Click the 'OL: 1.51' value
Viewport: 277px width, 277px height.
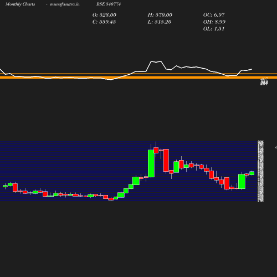(214, 29)
